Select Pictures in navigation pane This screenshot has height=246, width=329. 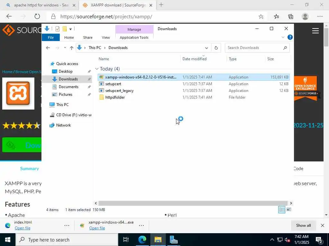tap(65, 94)
